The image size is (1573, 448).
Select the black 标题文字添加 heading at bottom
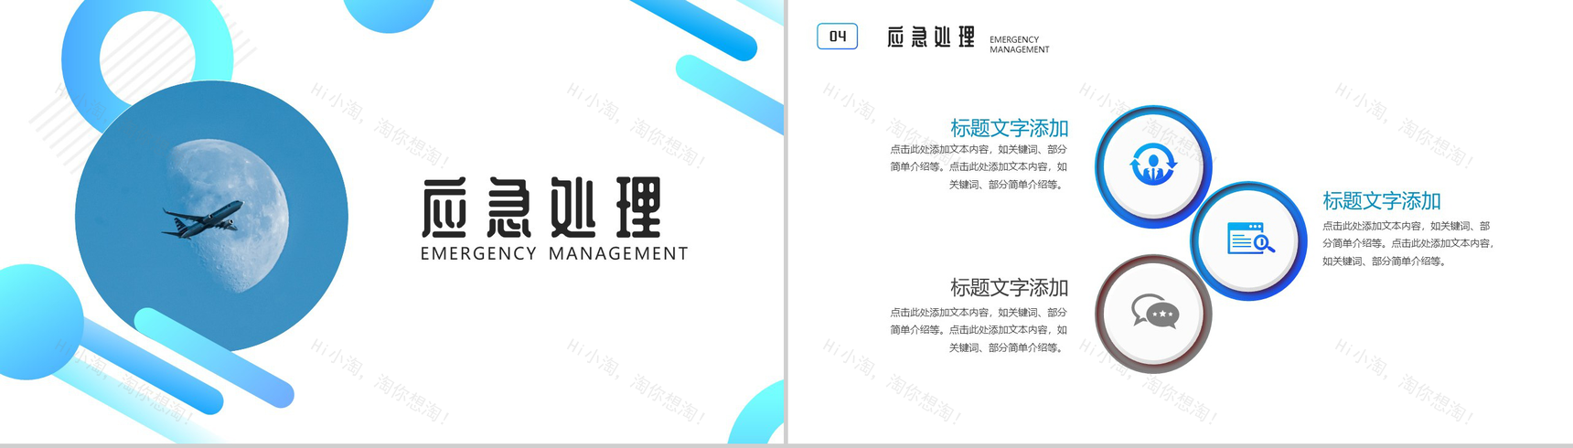click(1009, 288)
